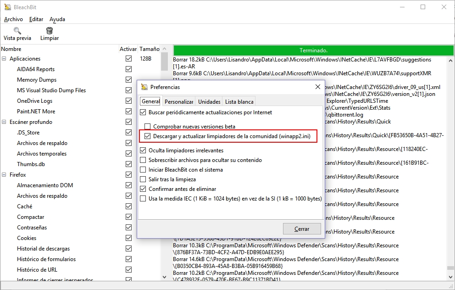Screen dimensions: 455x290
Task: Select the Compactar tree item
Action: pyautogui.click(x=30, y=217)
